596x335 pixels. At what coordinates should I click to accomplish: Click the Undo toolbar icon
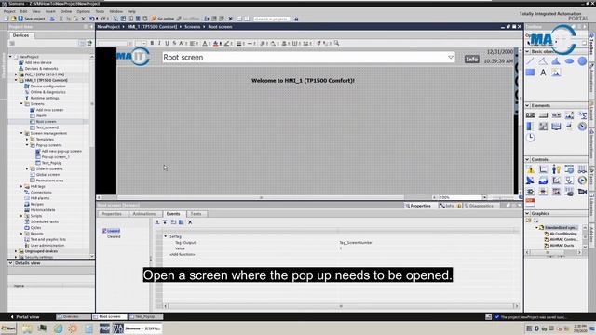tap(92, 19)
